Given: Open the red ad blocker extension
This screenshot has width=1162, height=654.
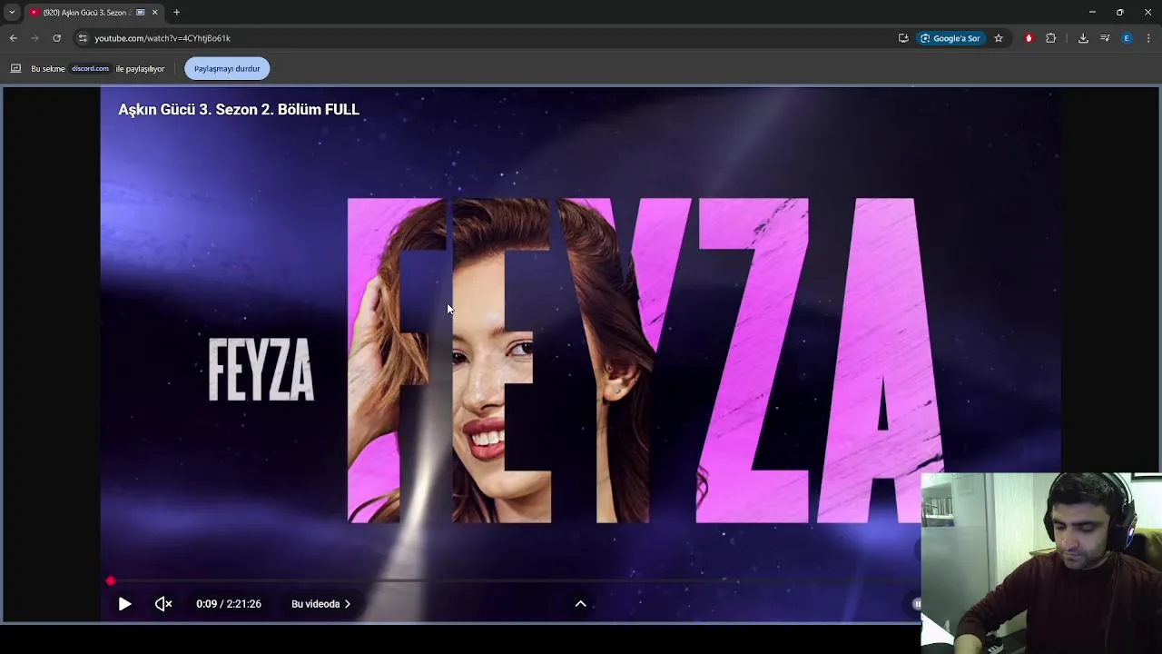Looking at the screenshot, I should tap(1029, 38).
